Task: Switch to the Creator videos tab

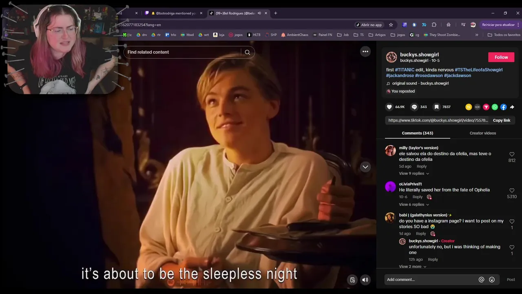Action: click(x=483, y=133)
